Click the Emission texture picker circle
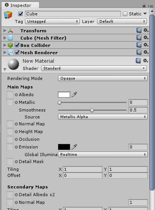The image size is (155, 210). coord(16,147)
